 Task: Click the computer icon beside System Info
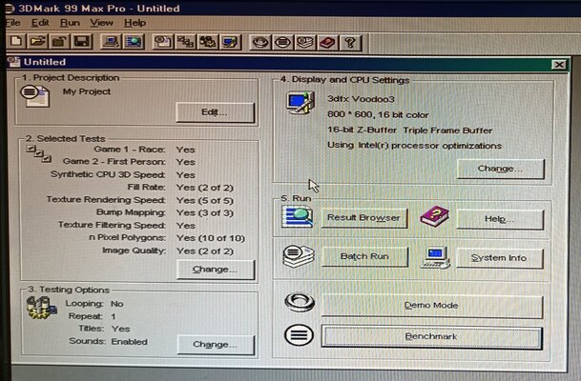coord(437,257)
